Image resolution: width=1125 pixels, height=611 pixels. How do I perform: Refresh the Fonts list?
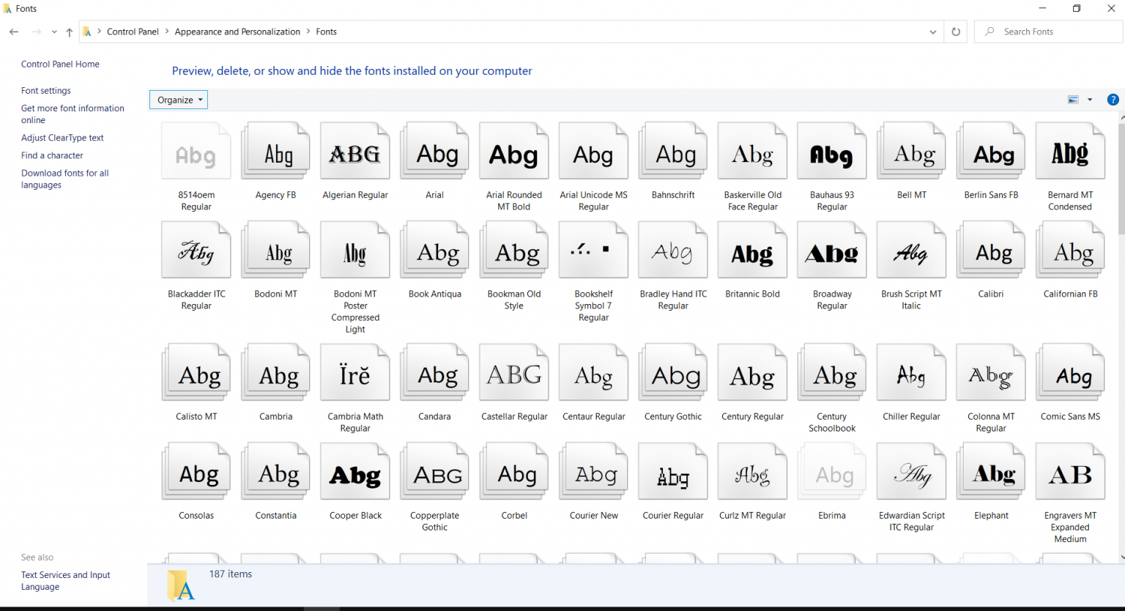[956, 32]
